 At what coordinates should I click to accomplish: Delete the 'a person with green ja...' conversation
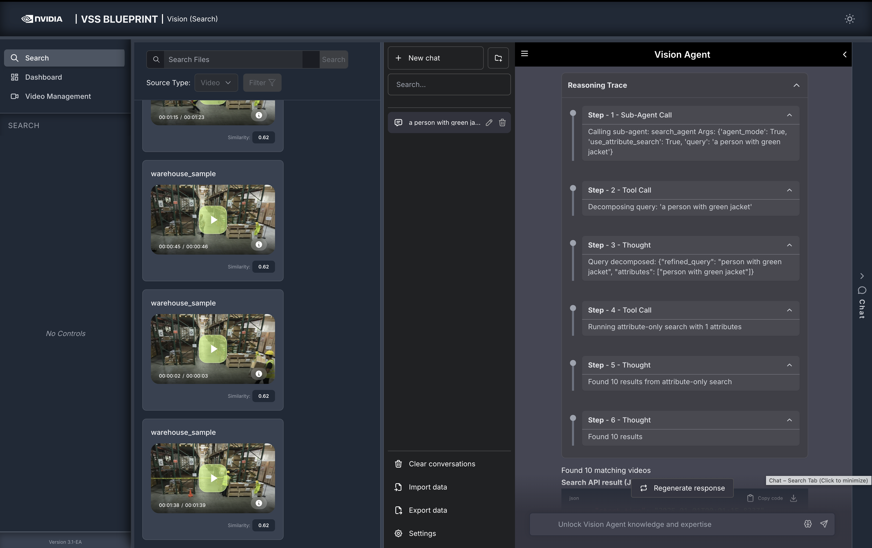pos(502,123)
